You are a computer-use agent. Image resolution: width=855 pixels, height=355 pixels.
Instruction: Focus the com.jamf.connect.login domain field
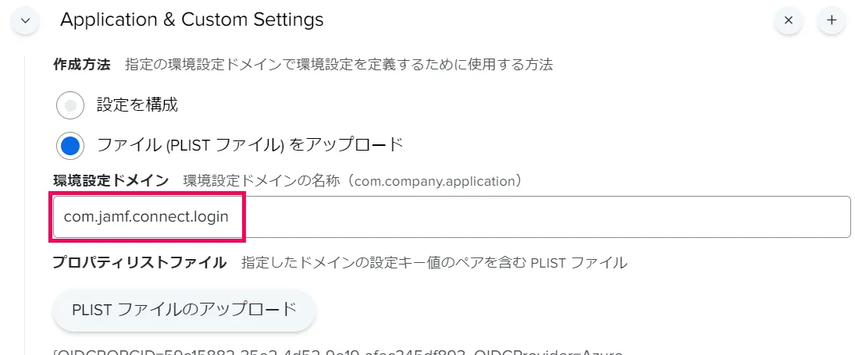(147, 217)
